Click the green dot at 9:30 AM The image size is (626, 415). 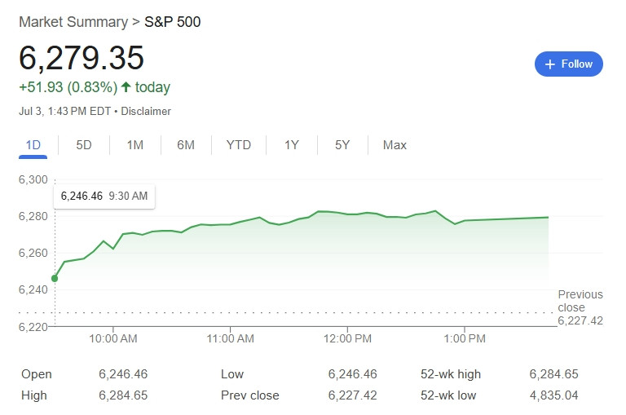(55, 278)
